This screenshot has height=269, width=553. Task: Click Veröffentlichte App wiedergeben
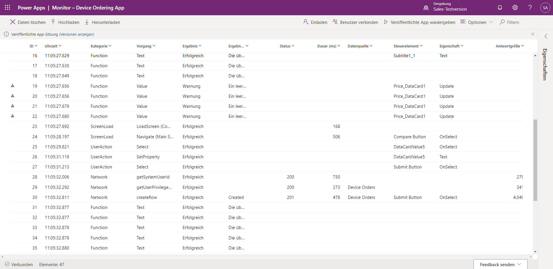tap(420, 22)
